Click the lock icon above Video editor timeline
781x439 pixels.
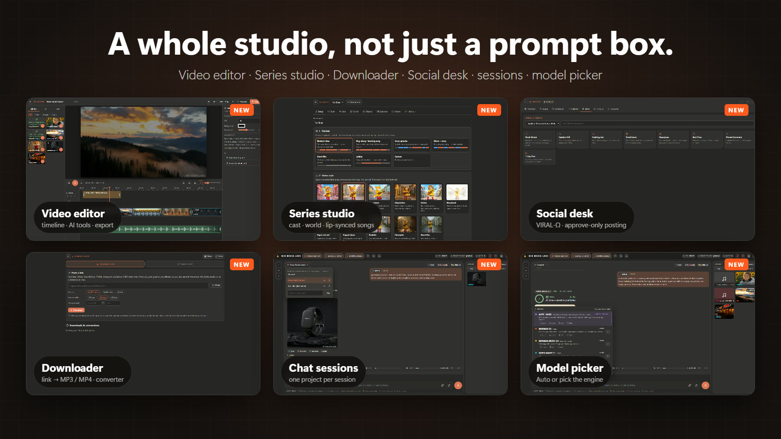click(x=195, y=183)
